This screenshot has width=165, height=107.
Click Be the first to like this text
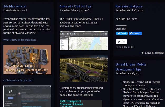(x=125, y=47)
